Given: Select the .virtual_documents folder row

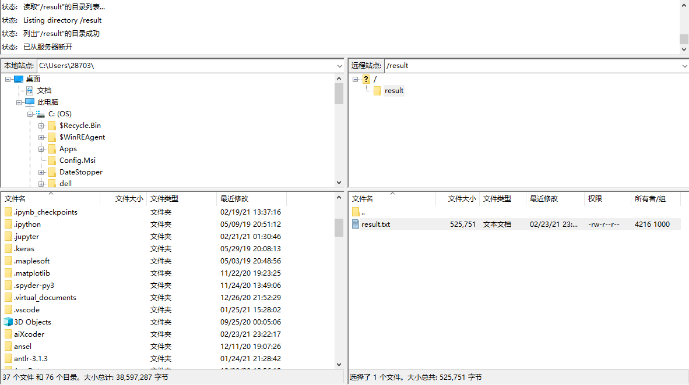Looking at the screenshot, I should [x=167, y=297].
